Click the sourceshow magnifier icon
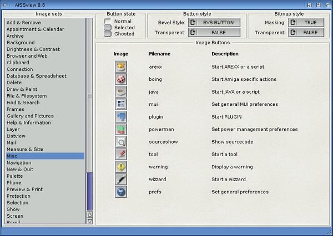This screenshot has height=236, width=333. click(x=121, y=142)
